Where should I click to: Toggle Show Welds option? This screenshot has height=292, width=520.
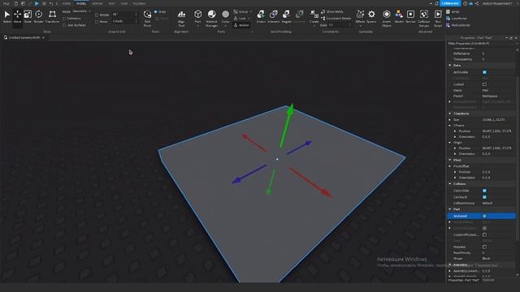click(x=331, y=11)
